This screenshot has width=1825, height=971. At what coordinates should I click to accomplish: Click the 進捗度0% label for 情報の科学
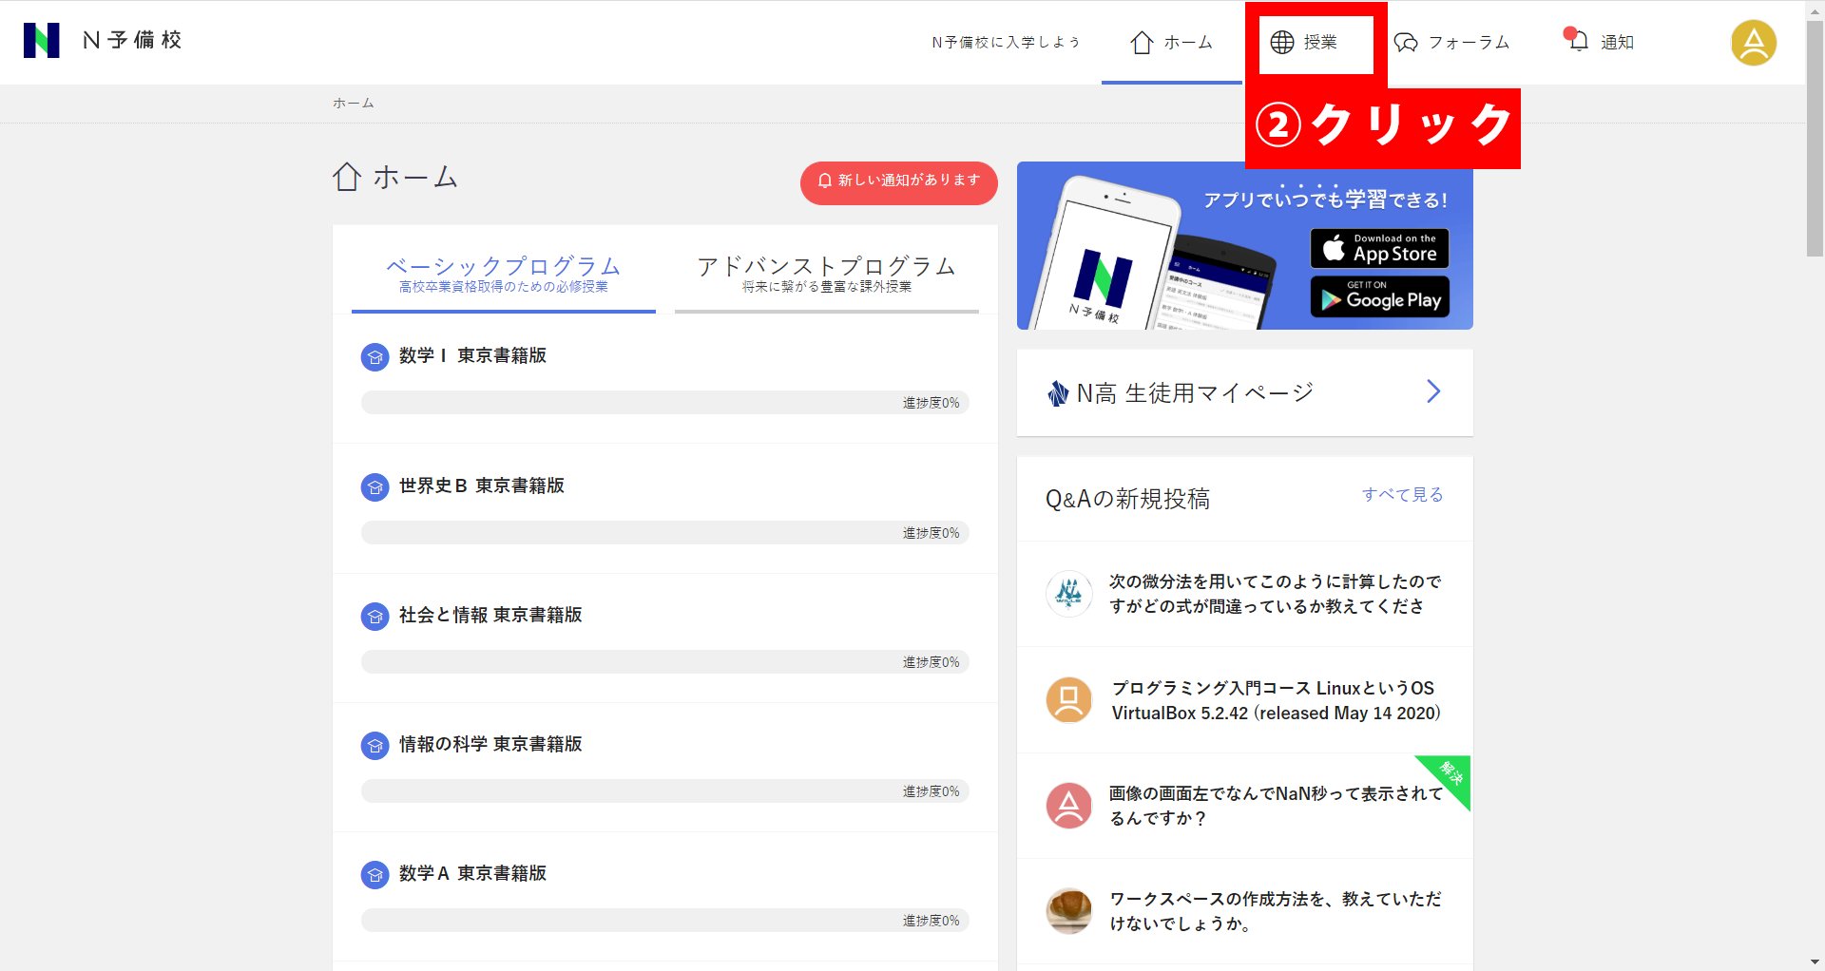(931, 791)
